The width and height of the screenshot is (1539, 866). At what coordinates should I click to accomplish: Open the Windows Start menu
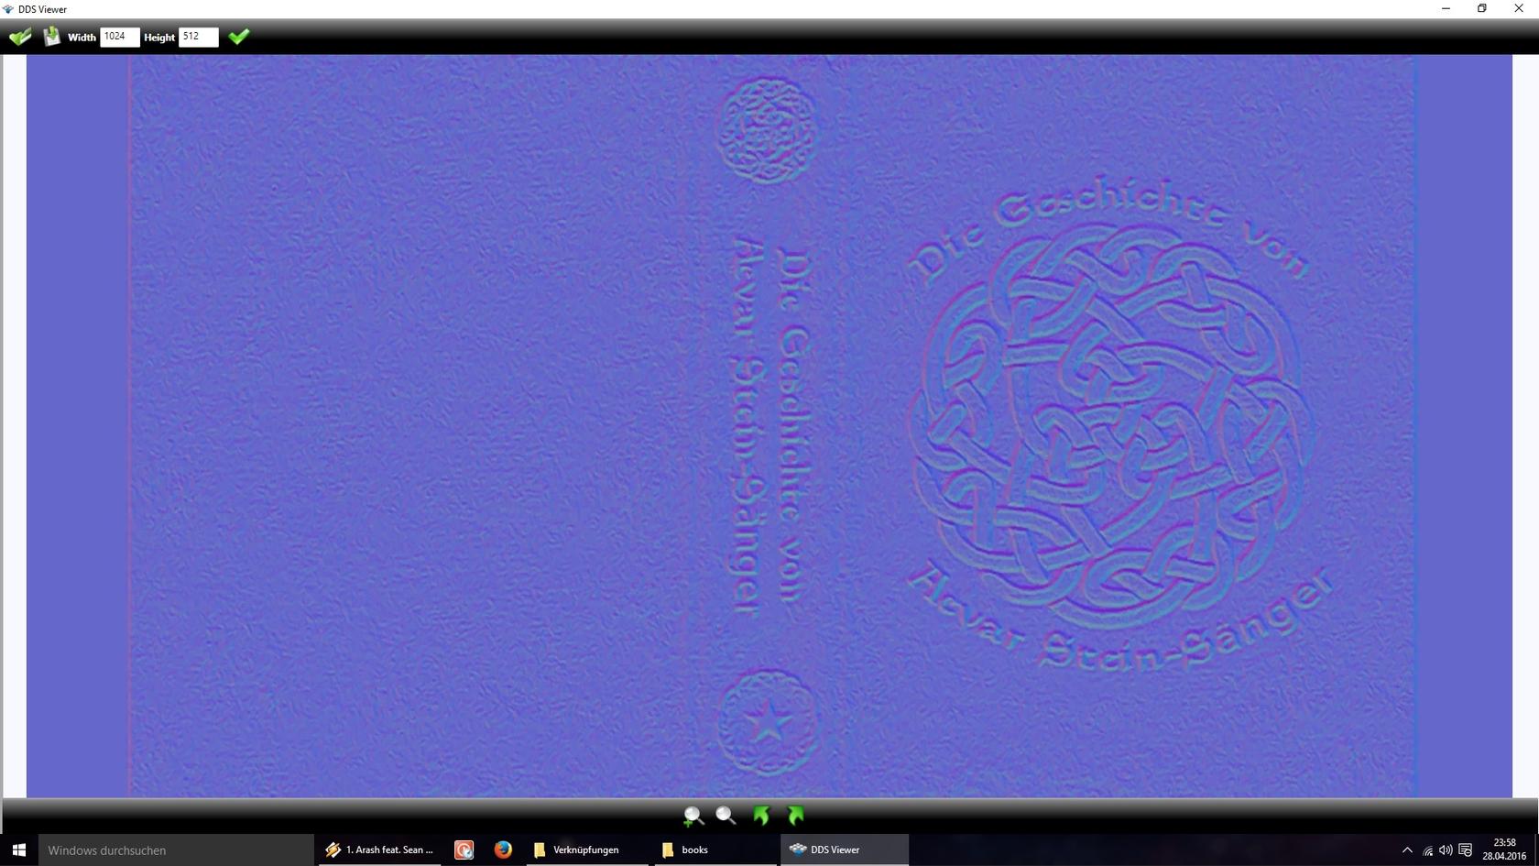point(18,850)
